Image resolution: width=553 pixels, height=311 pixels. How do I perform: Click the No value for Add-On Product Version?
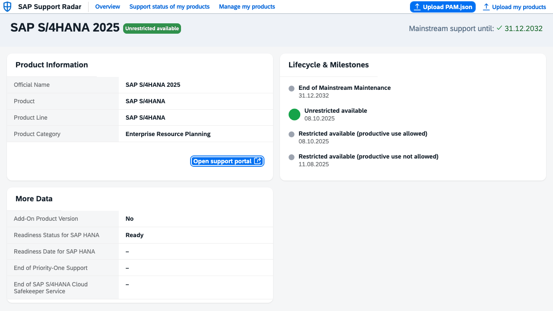[130, 219]
